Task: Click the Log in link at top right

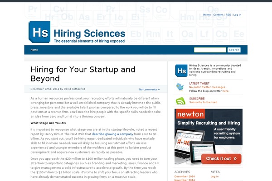Action: point(237,15)
